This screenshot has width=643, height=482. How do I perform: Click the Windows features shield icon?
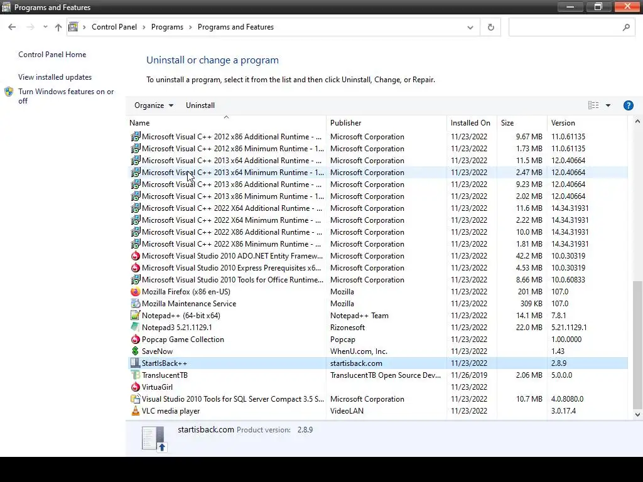[x=9, y=92]
